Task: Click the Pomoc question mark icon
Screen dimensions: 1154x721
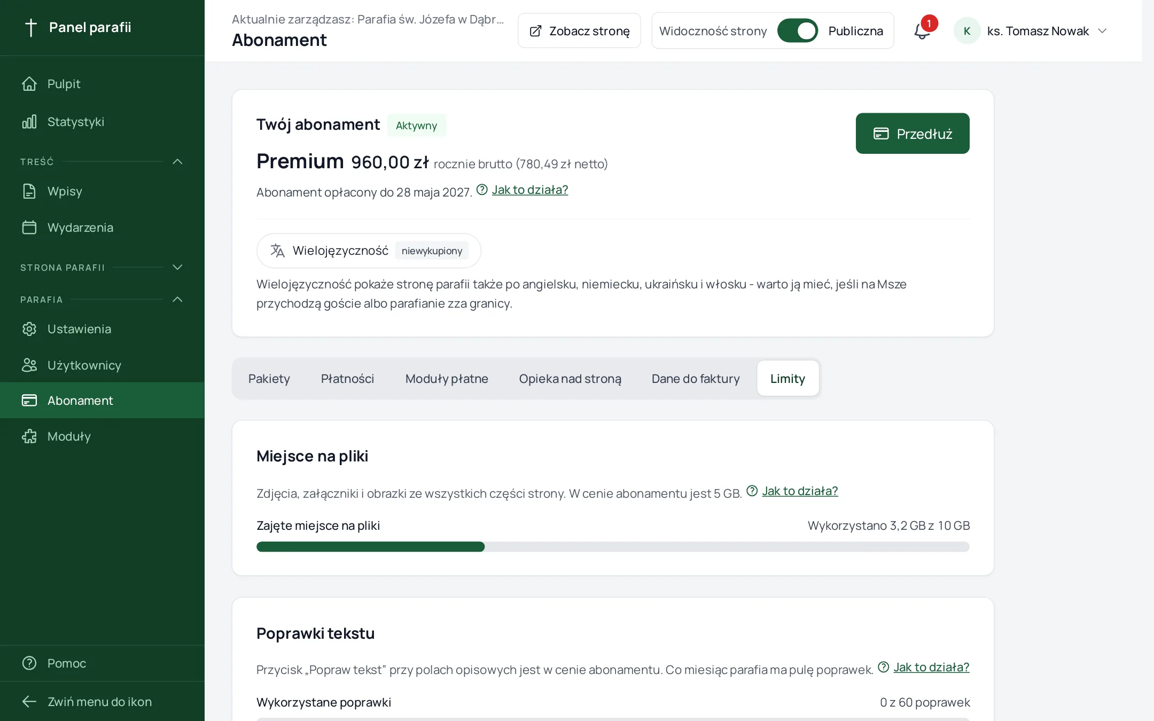Action: (29, 663)
